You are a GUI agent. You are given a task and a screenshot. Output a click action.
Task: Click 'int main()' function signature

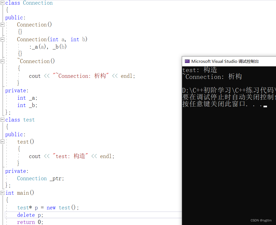pos(20,193)
